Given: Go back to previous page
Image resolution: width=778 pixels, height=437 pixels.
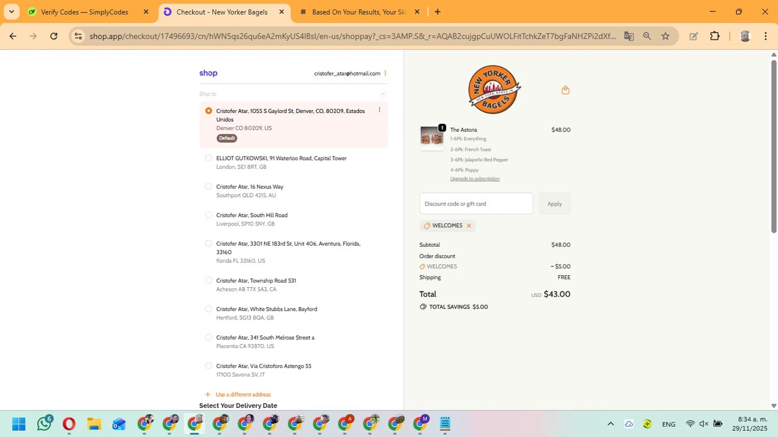Looking at the screenshot, I should (13, 36).
